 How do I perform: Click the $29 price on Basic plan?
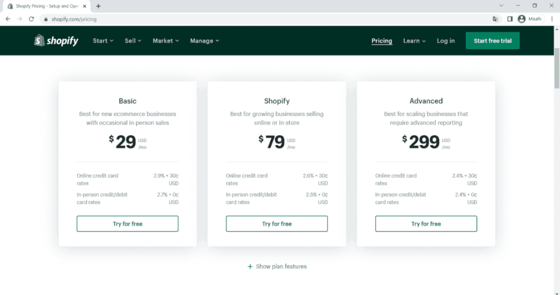pyautogui.click(x=127, y=142)
